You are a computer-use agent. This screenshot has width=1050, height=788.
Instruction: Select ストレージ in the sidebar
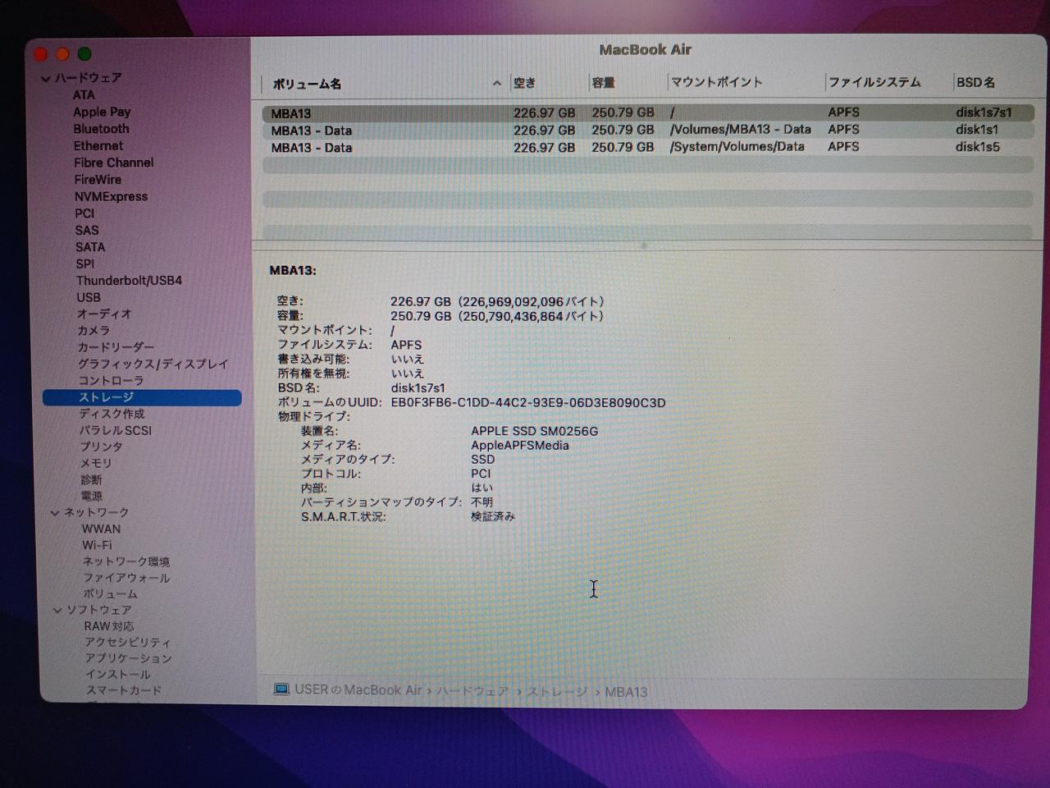coord(142,397)
